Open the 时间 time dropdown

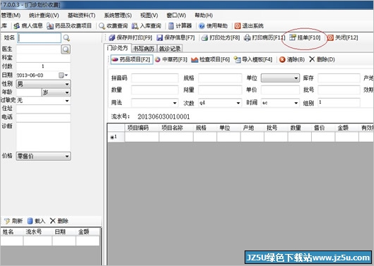pyautogui.click(x=296, y=103)
